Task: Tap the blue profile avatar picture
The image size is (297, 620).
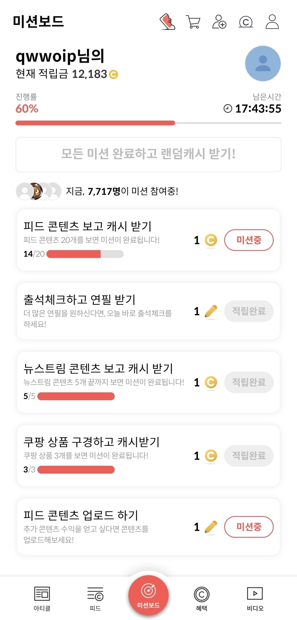Action: (x=263, y=64)
